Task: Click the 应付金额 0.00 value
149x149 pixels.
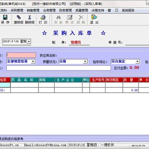Action: (134, 67)
